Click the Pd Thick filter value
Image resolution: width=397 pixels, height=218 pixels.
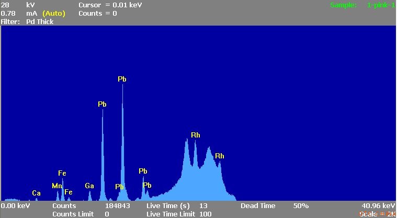click(x=40, y=22)
